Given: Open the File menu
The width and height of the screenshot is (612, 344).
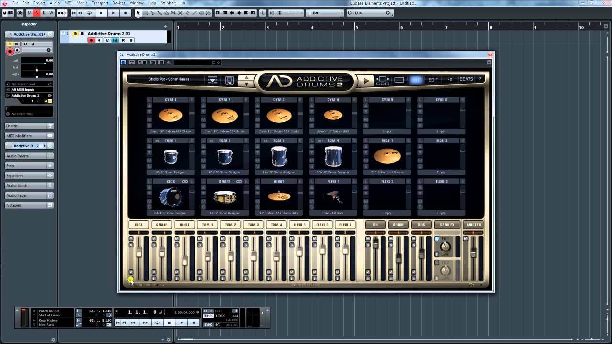Looking at the screenshot, I should coord(15,3).
